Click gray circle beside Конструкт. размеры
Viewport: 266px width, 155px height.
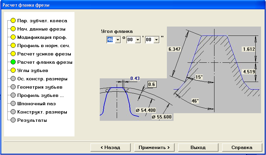pos(13,112)
